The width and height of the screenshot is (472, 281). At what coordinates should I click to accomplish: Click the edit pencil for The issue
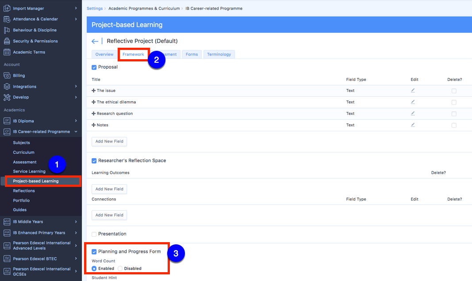coord(413,91)
